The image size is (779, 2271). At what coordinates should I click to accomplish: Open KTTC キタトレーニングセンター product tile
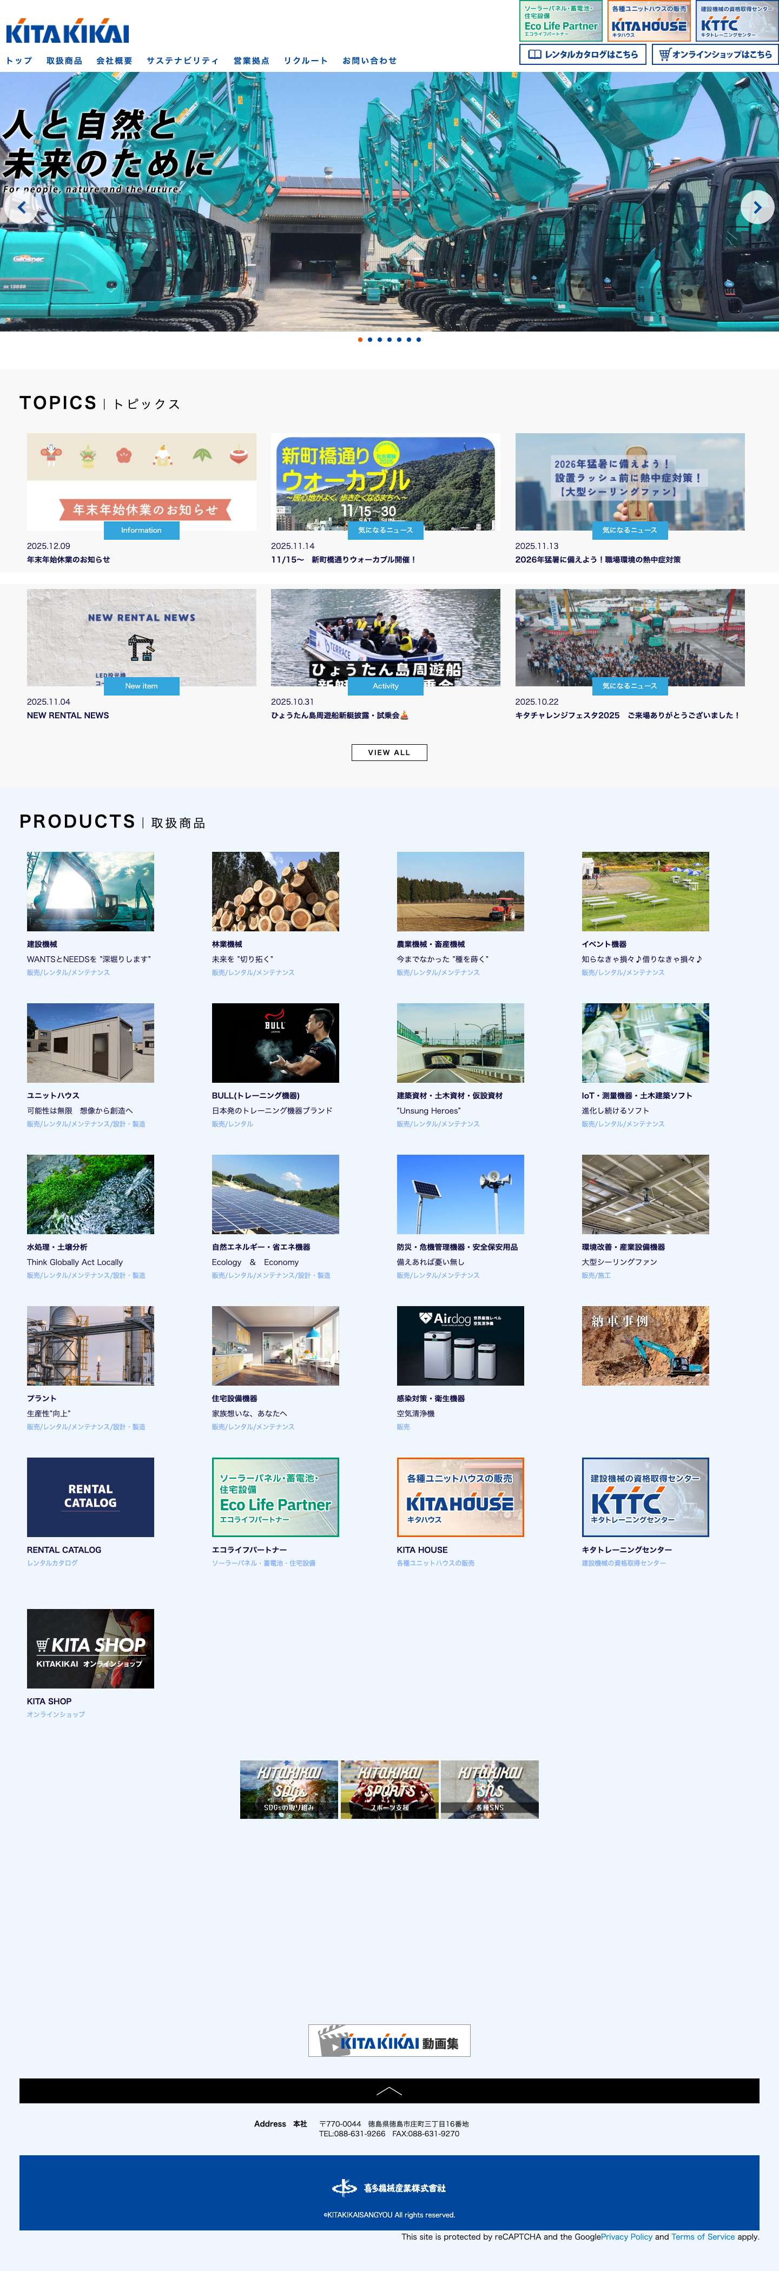point(645,1497)
